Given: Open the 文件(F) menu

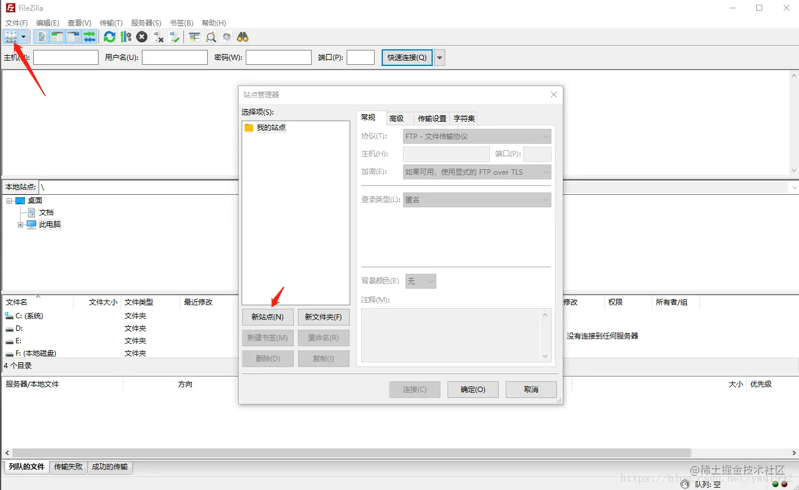Looking at the screenshot, I should pyautogui.click(x=17, y=23).
